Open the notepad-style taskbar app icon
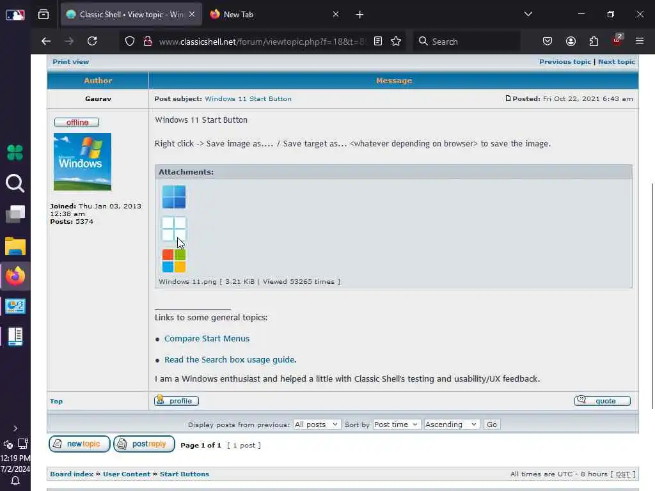 click(15, 336)
